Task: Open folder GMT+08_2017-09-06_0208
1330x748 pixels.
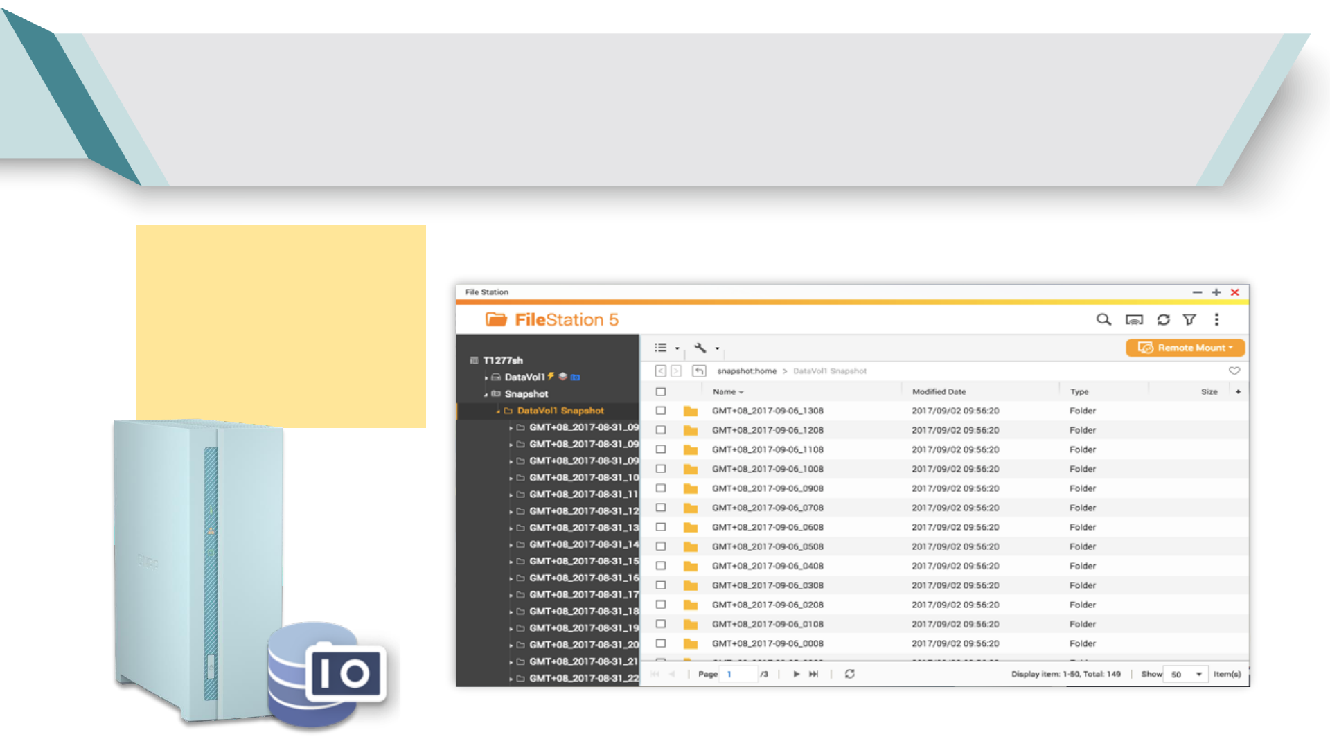Action: 768,605
